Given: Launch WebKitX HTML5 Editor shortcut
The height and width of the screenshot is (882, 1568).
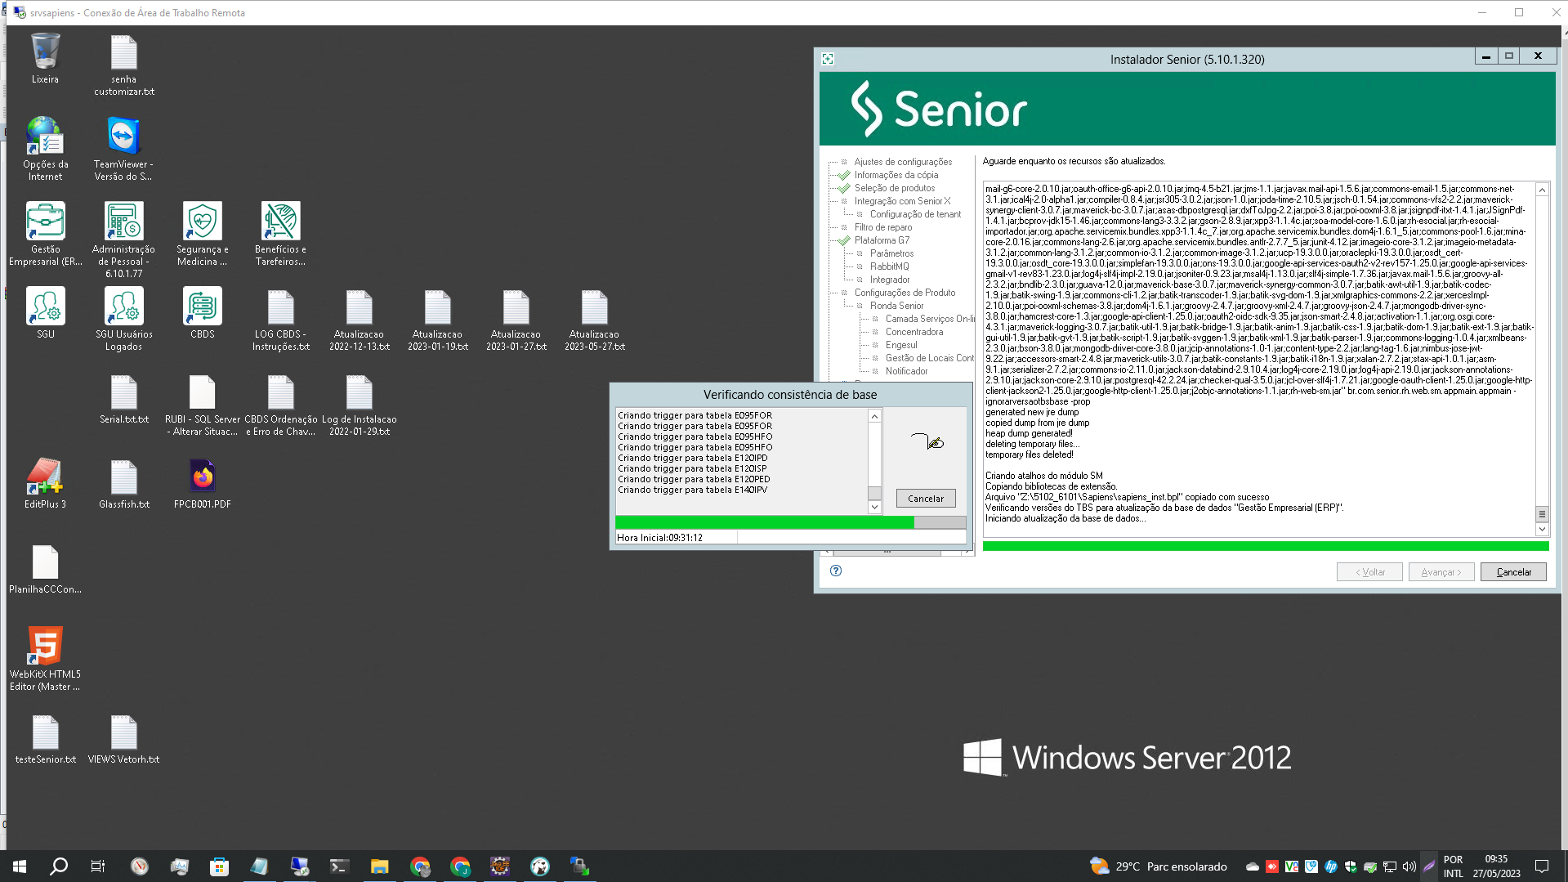Looking at the screenshot, I should pyautogui.click(x=45, y=658).
